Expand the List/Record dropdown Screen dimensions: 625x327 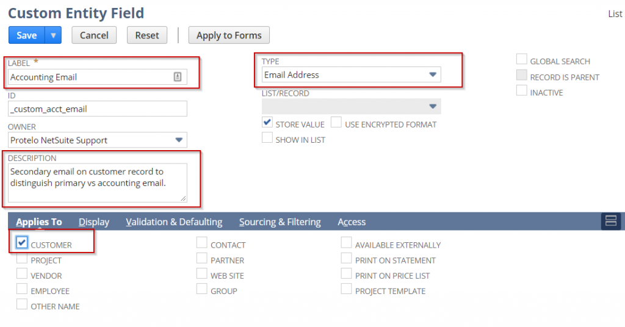click(432, 106)
